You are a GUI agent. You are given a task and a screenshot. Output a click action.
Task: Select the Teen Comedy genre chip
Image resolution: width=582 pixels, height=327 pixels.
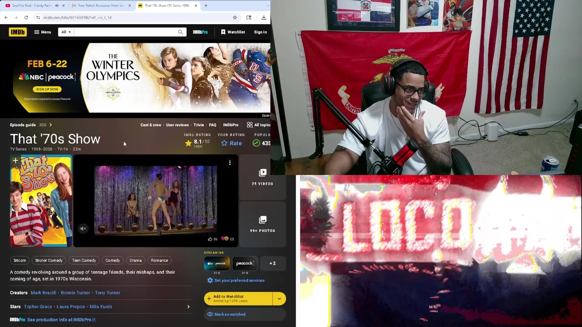(x=84, y=260)
